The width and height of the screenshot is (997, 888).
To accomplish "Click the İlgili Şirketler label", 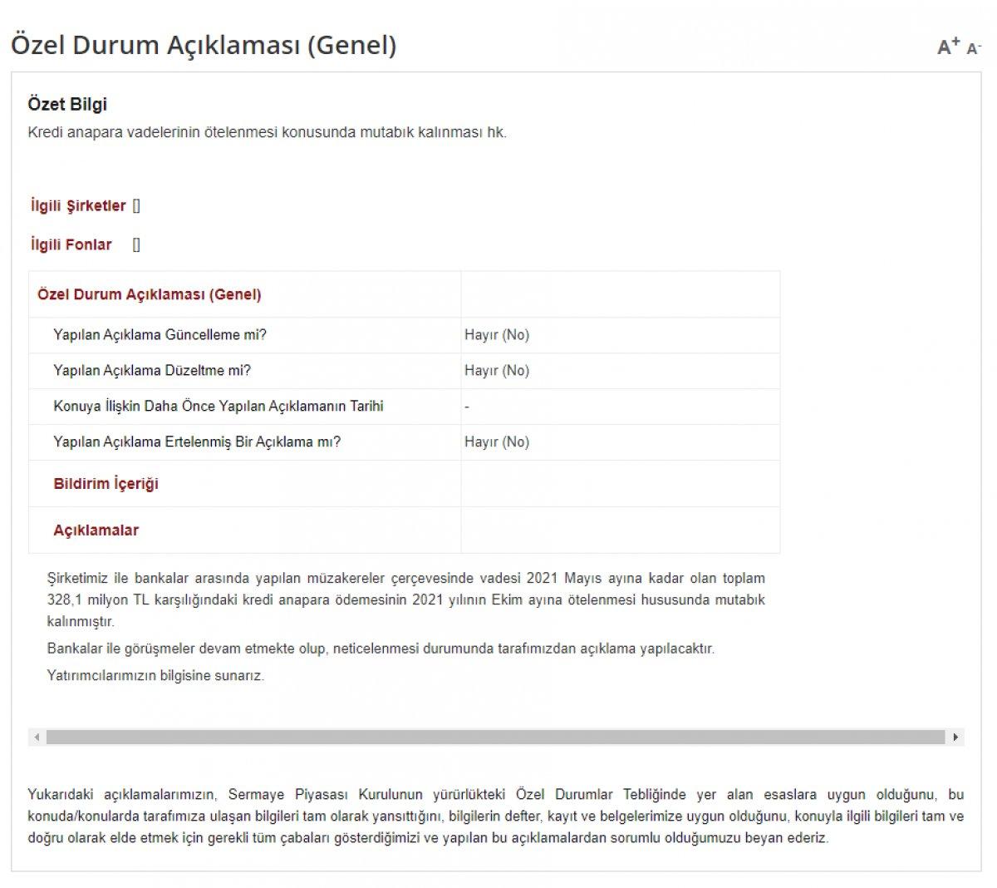I will (77, 205).
